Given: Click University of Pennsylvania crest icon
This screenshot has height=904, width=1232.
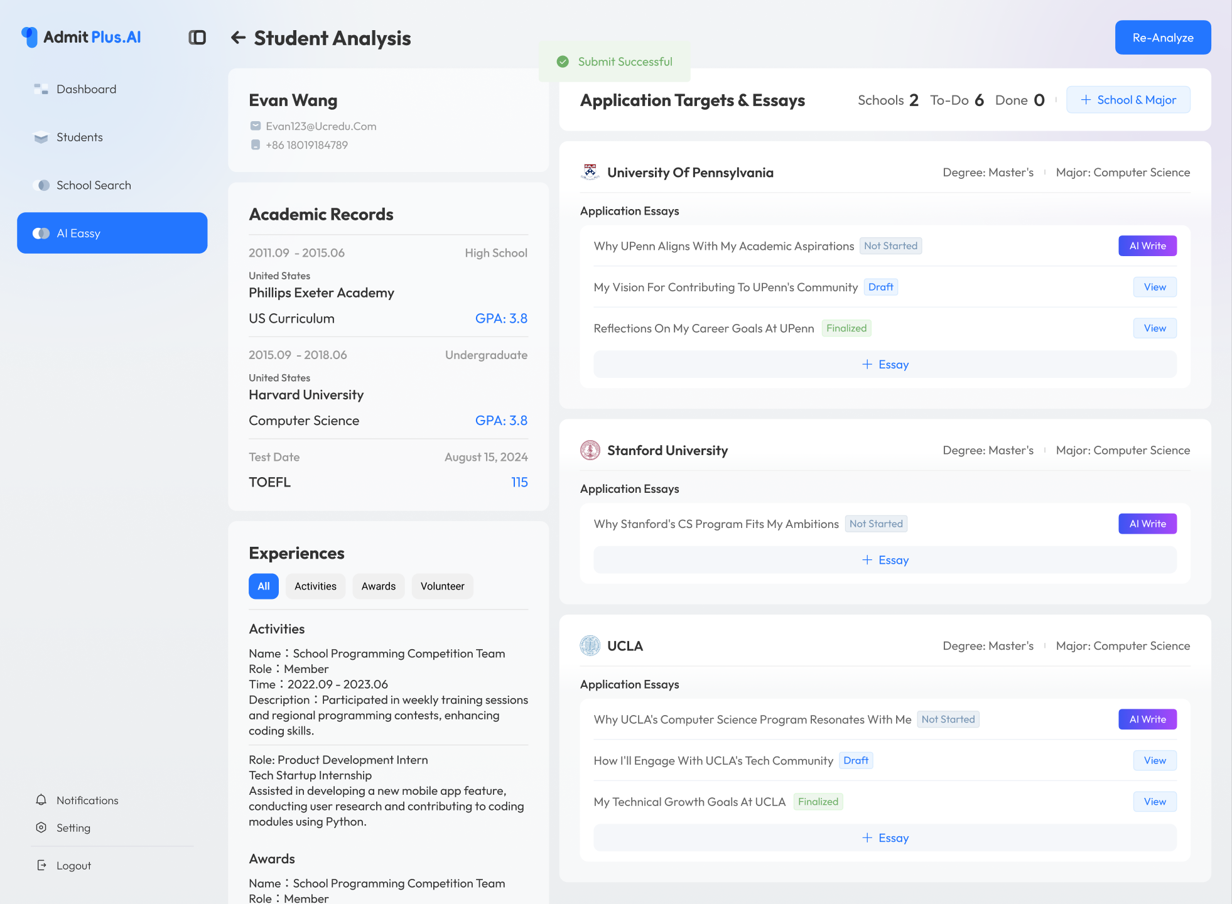Looking at the screenshot, I should pos(590,172).
